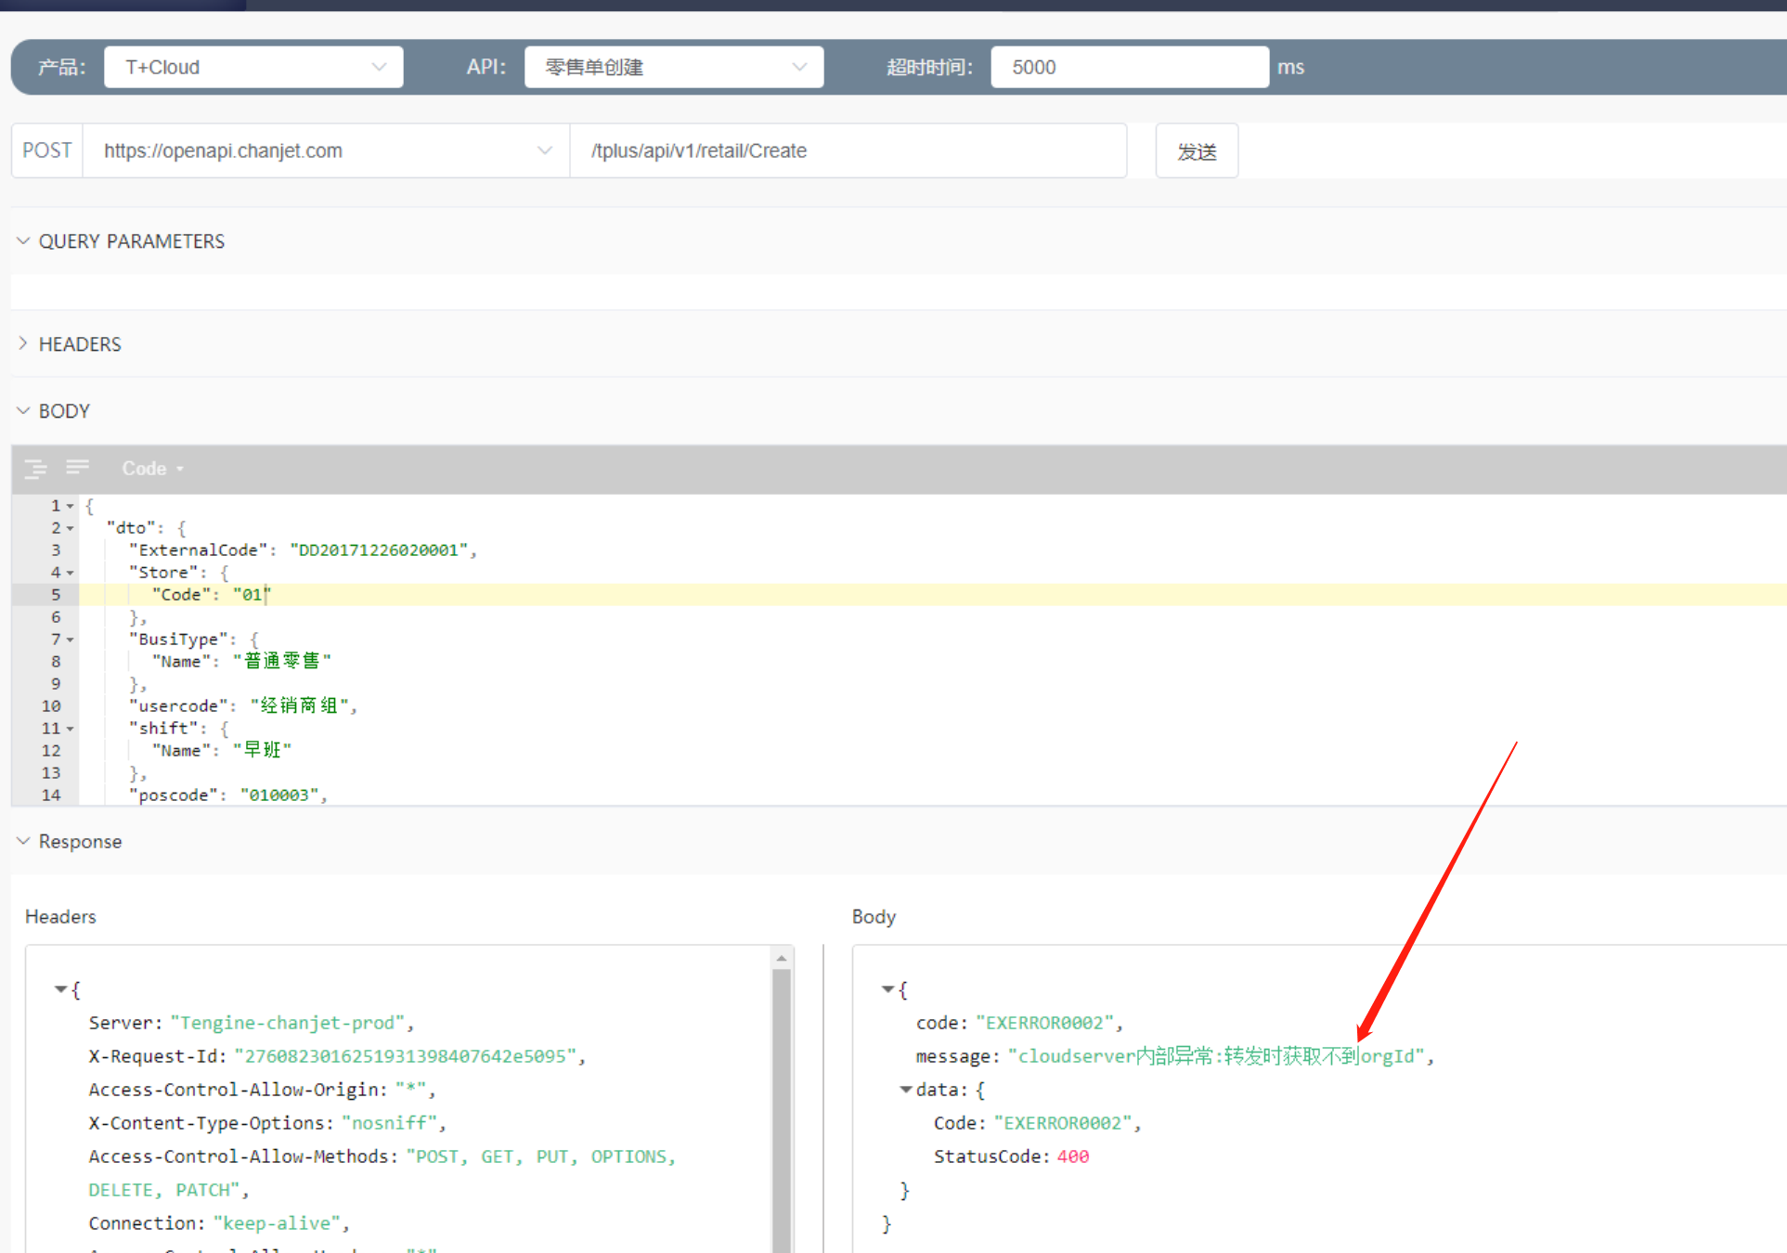
Task: Collapse the response body root object
Action: 887,989
